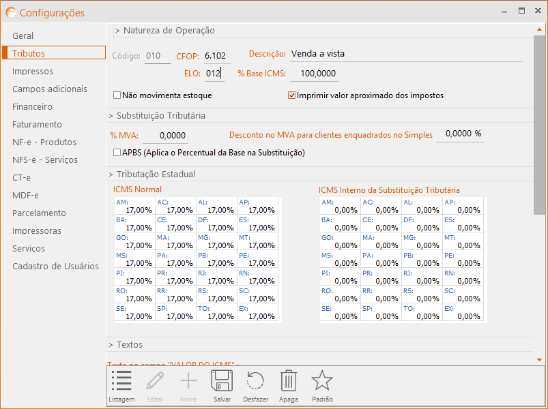Collapse the Natureza de Operação section
The width and height of the screenshot is (548, 409).
click(x=164, y=30)
